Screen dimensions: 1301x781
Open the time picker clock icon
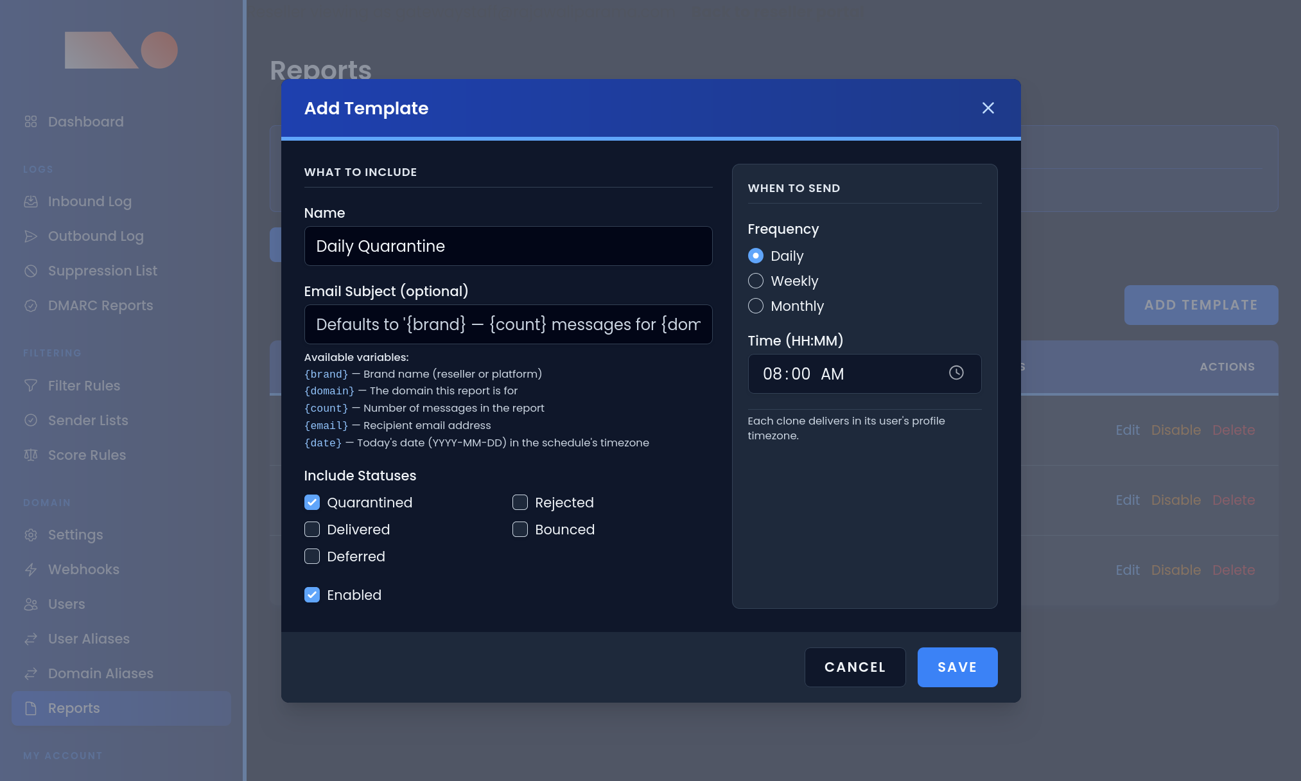click(956, 373)
